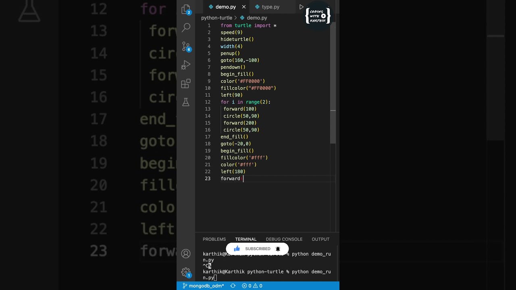Click the errors and warnings status indicator

(252, 286)
